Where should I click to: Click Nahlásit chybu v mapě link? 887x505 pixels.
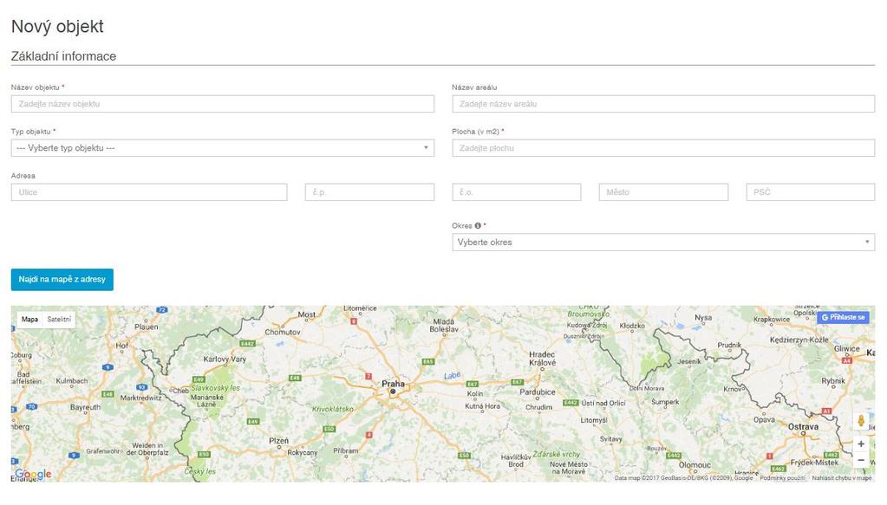[x=842, y=478]
